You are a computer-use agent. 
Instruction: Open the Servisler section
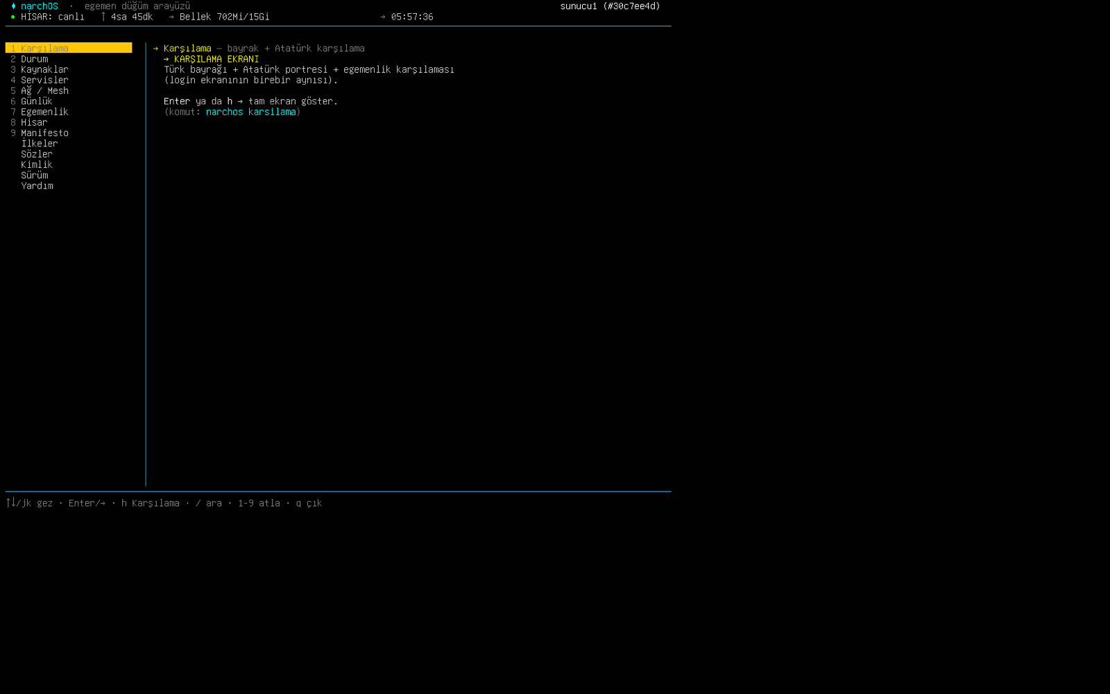[x=44, y=80]
